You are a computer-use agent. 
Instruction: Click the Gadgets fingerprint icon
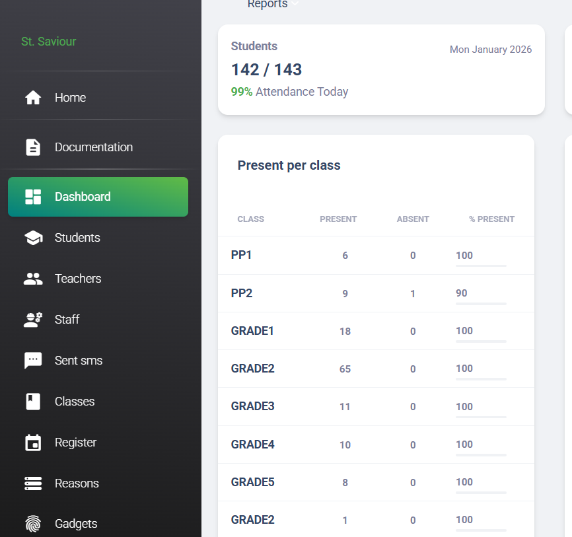(x=33, y=524)
